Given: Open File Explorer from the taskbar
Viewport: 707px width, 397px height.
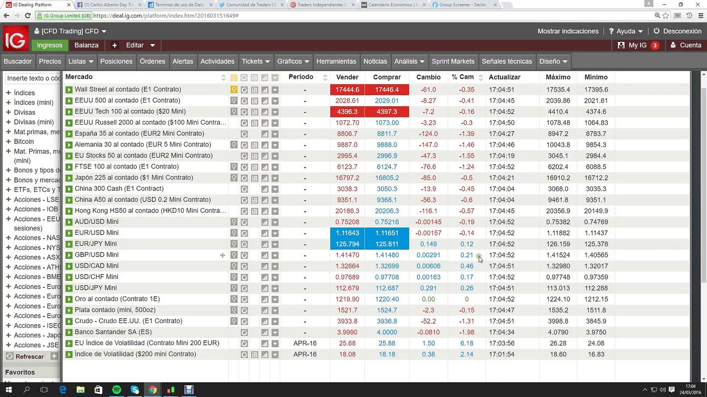Looking at the screenshot, I should click(81, 390).
